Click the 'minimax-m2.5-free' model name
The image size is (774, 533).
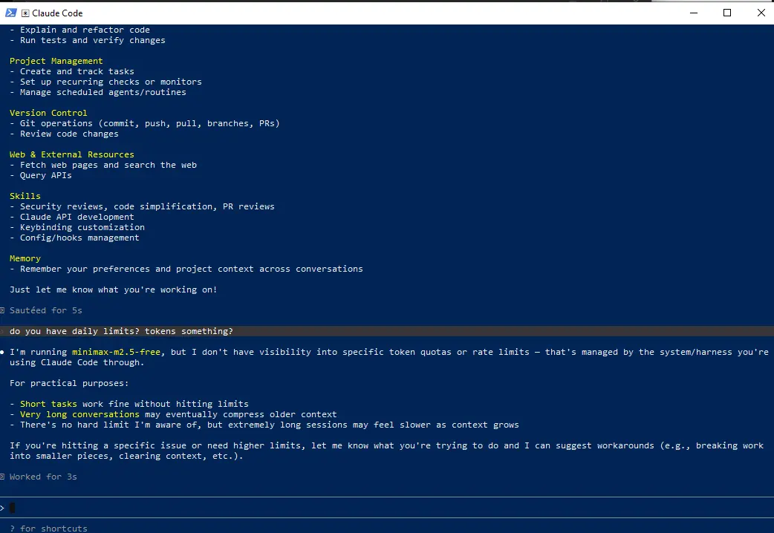(116, 352)
